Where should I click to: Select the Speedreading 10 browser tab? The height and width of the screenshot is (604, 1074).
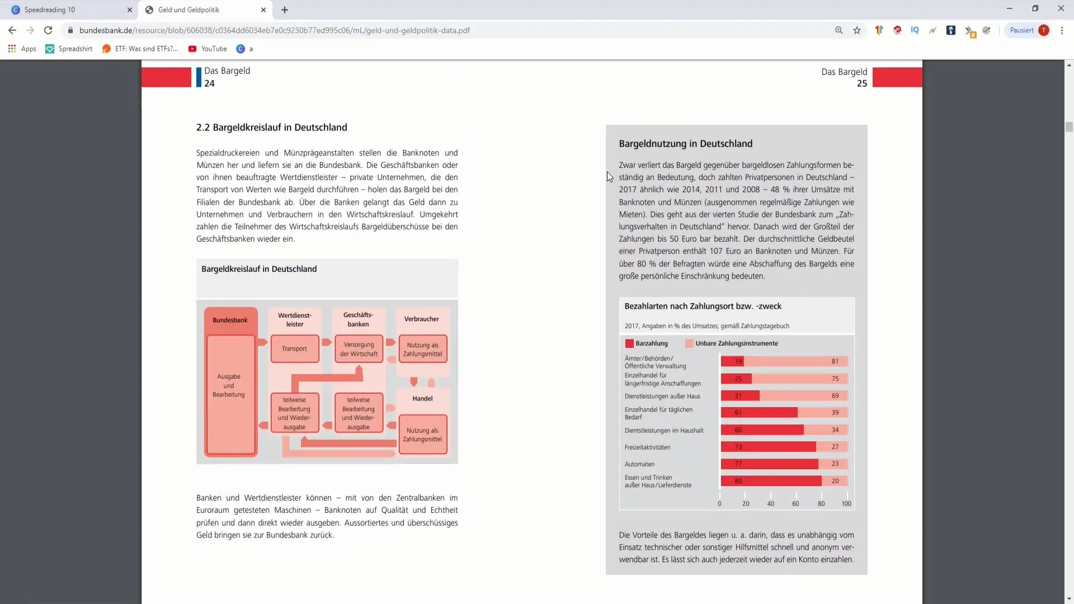click(67, 9)
